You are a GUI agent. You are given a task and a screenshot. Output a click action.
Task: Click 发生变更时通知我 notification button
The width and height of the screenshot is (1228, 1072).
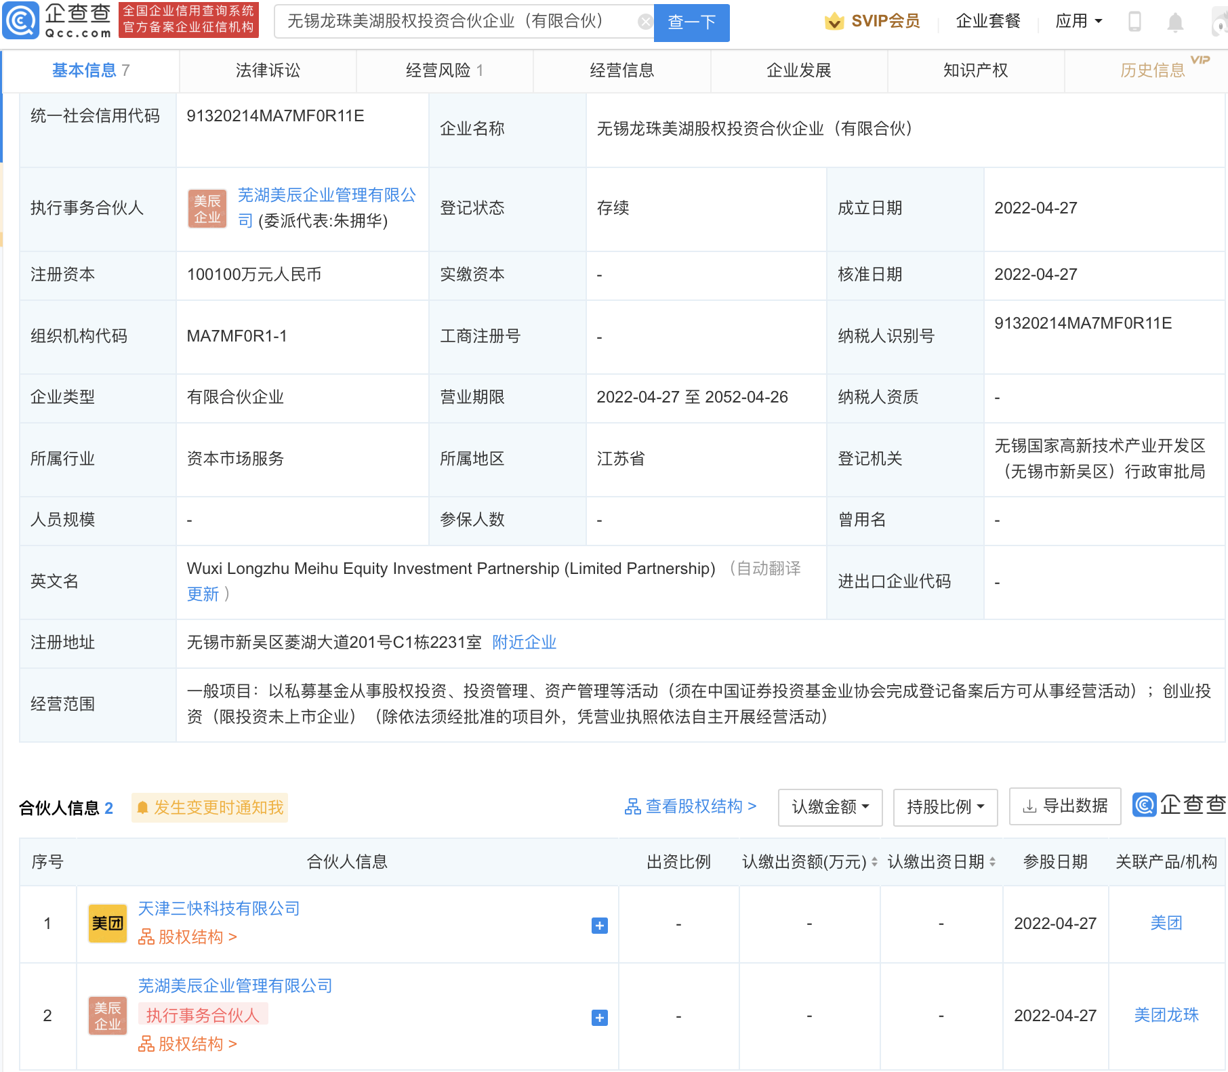coord(210,808)
